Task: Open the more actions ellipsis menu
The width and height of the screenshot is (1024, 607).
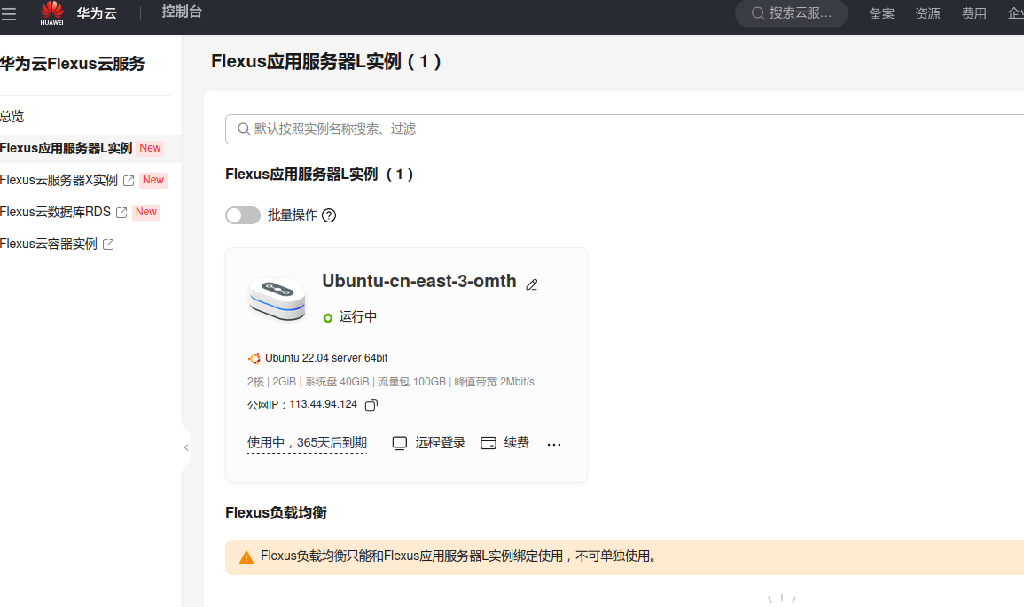Action: coord(554,444)
